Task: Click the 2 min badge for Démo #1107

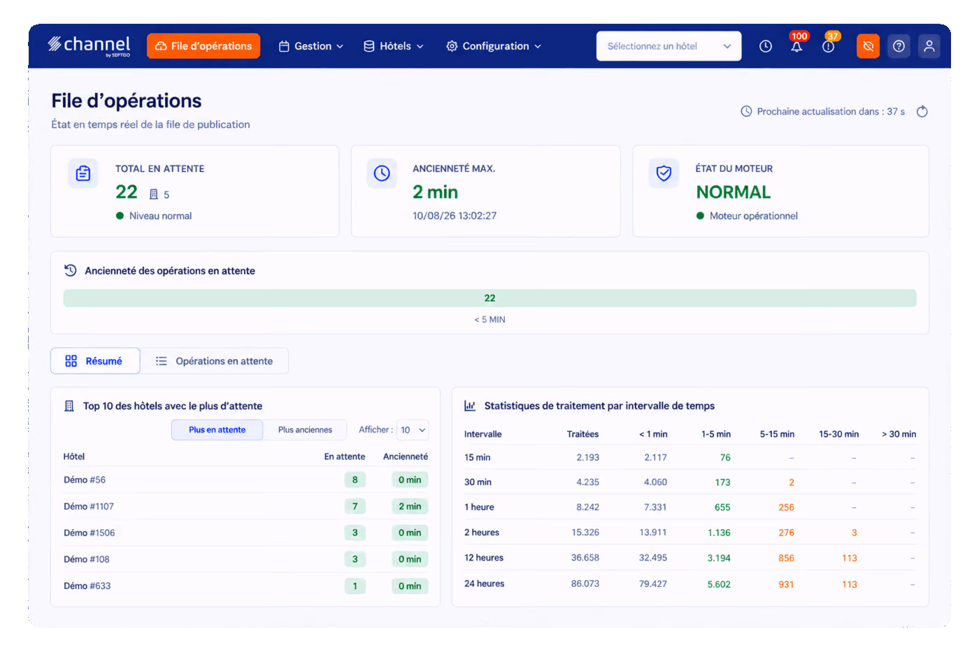Action: click(410, 507)
